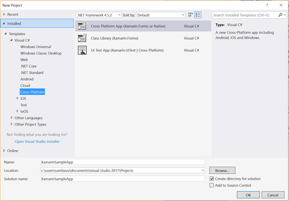Click the project Name input field
Viewport: 289px width, 201px height.
[x=123, y=162]
